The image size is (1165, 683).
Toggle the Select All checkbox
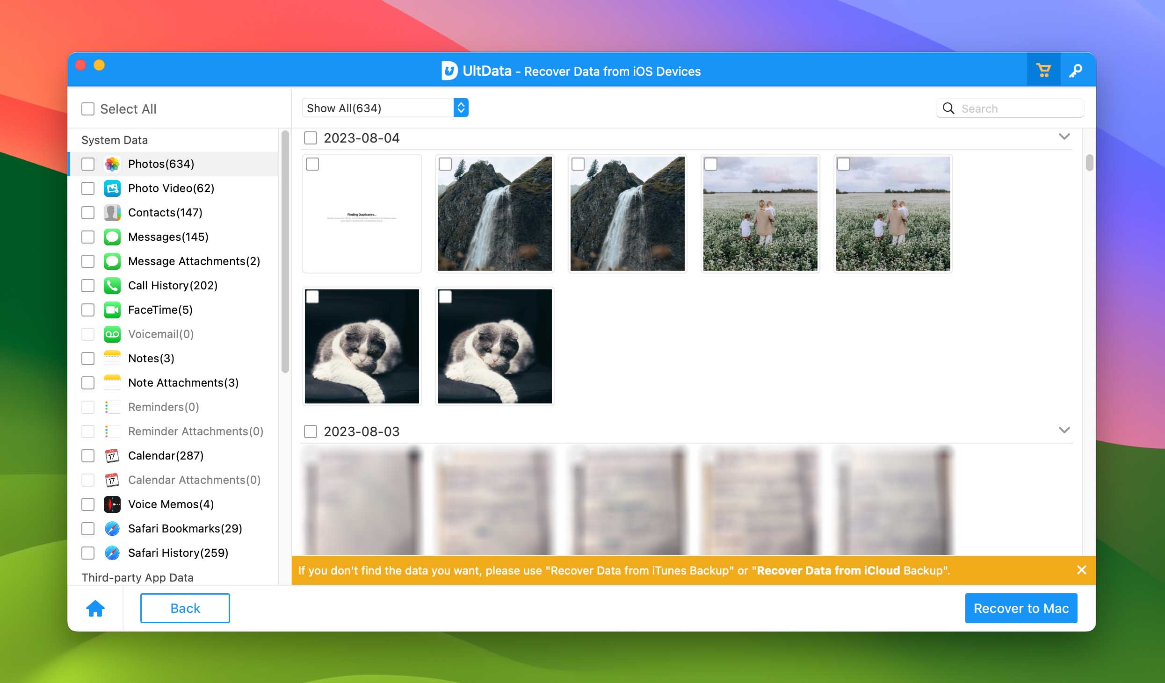point(87,108)
